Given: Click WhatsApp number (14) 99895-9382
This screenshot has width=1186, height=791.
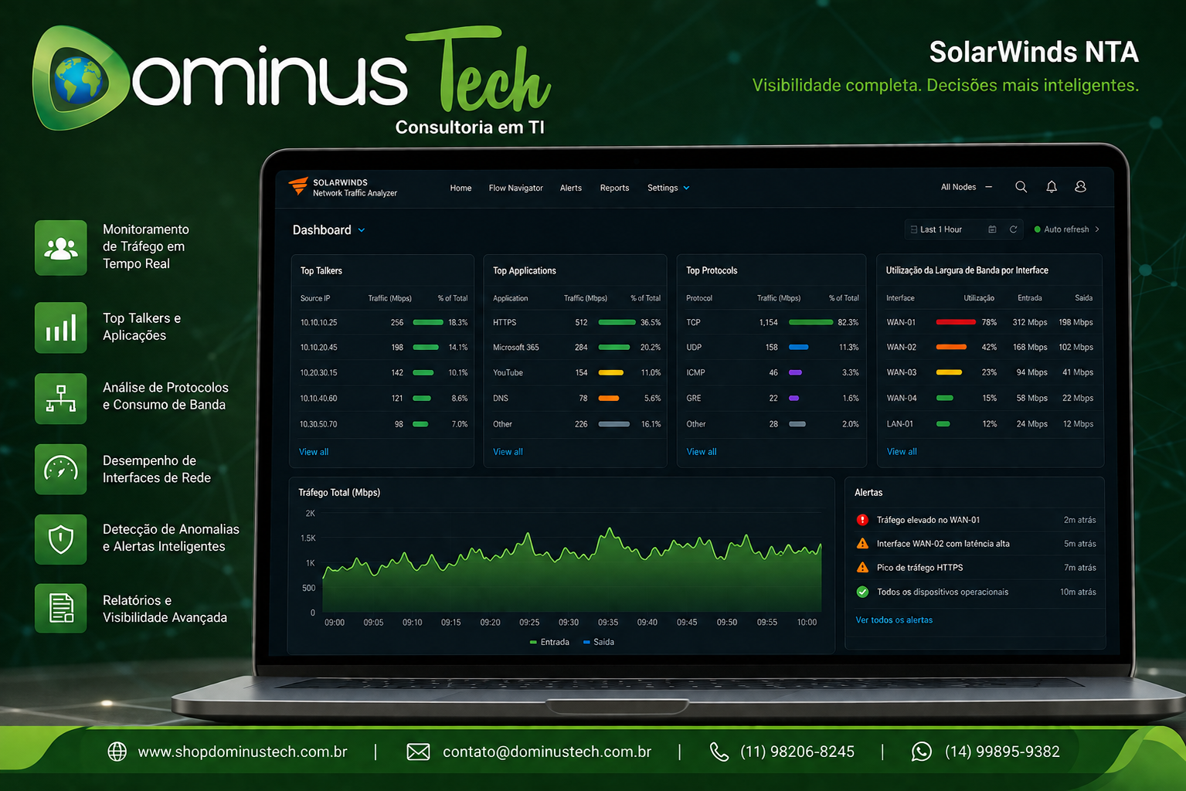Looking at the screenshot, I should [x=1002, y=752].
